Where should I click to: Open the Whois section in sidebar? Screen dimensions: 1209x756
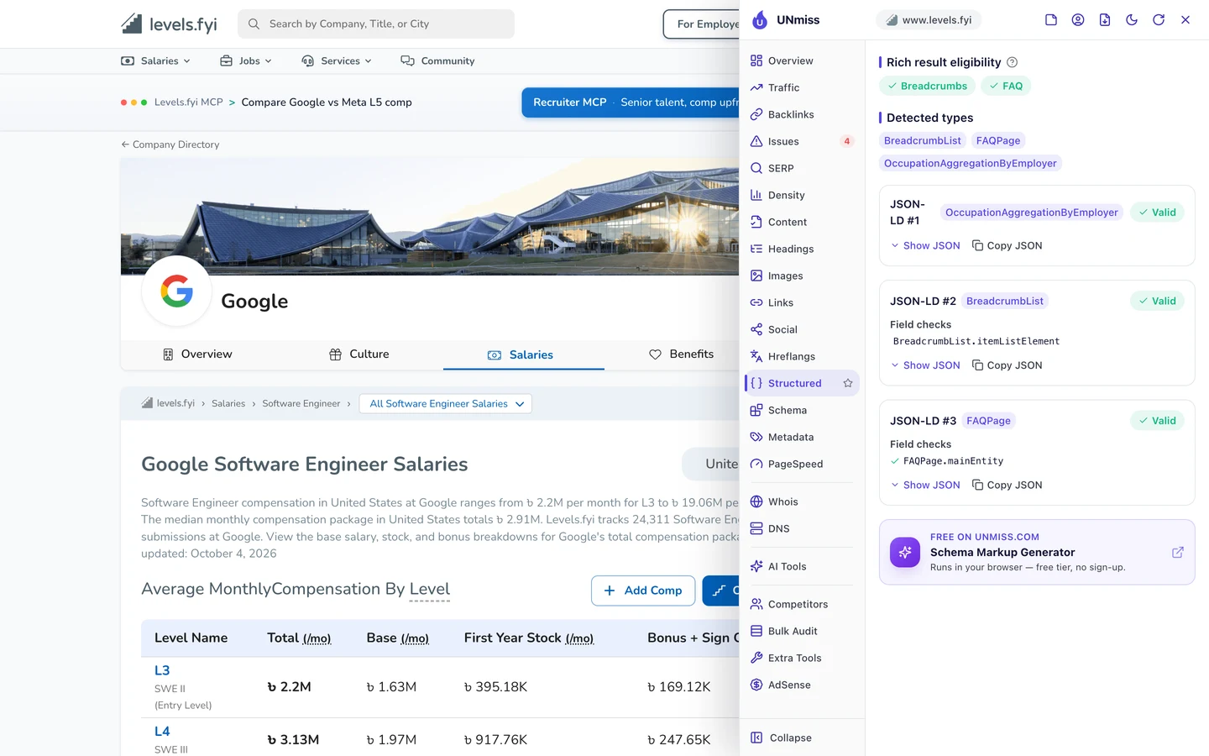coord(802,501)
